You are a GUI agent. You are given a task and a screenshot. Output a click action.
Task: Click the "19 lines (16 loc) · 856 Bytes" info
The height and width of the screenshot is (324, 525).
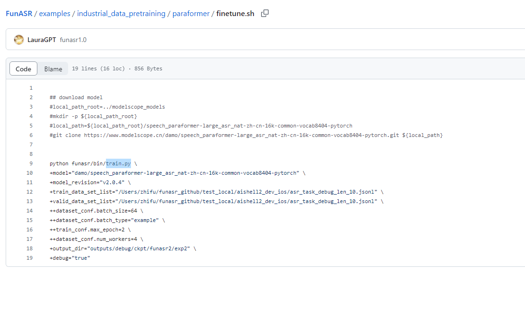point(117,68)
